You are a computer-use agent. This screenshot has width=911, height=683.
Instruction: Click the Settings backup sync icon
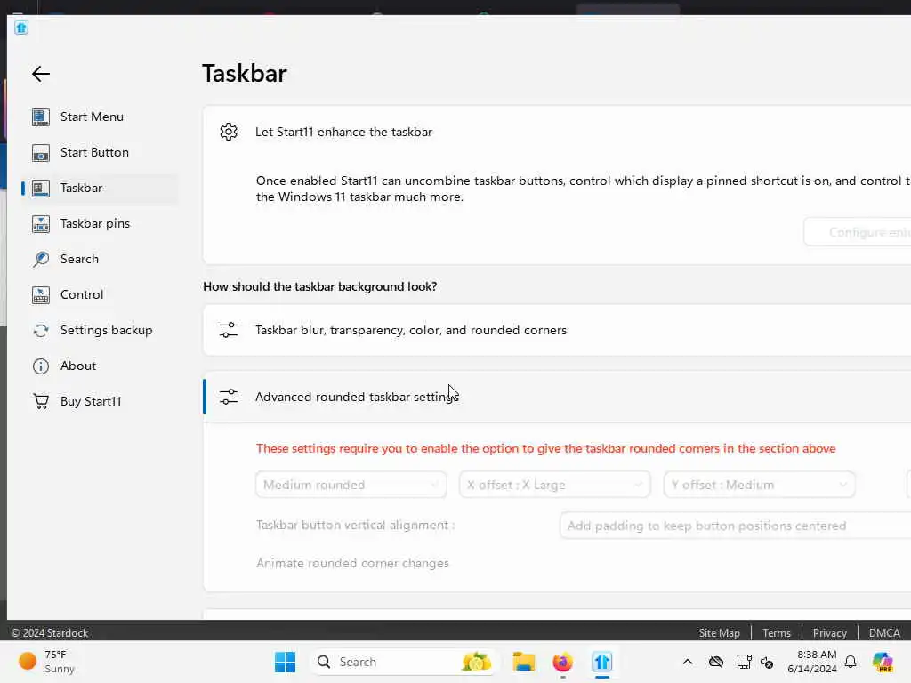pos(41,331)
